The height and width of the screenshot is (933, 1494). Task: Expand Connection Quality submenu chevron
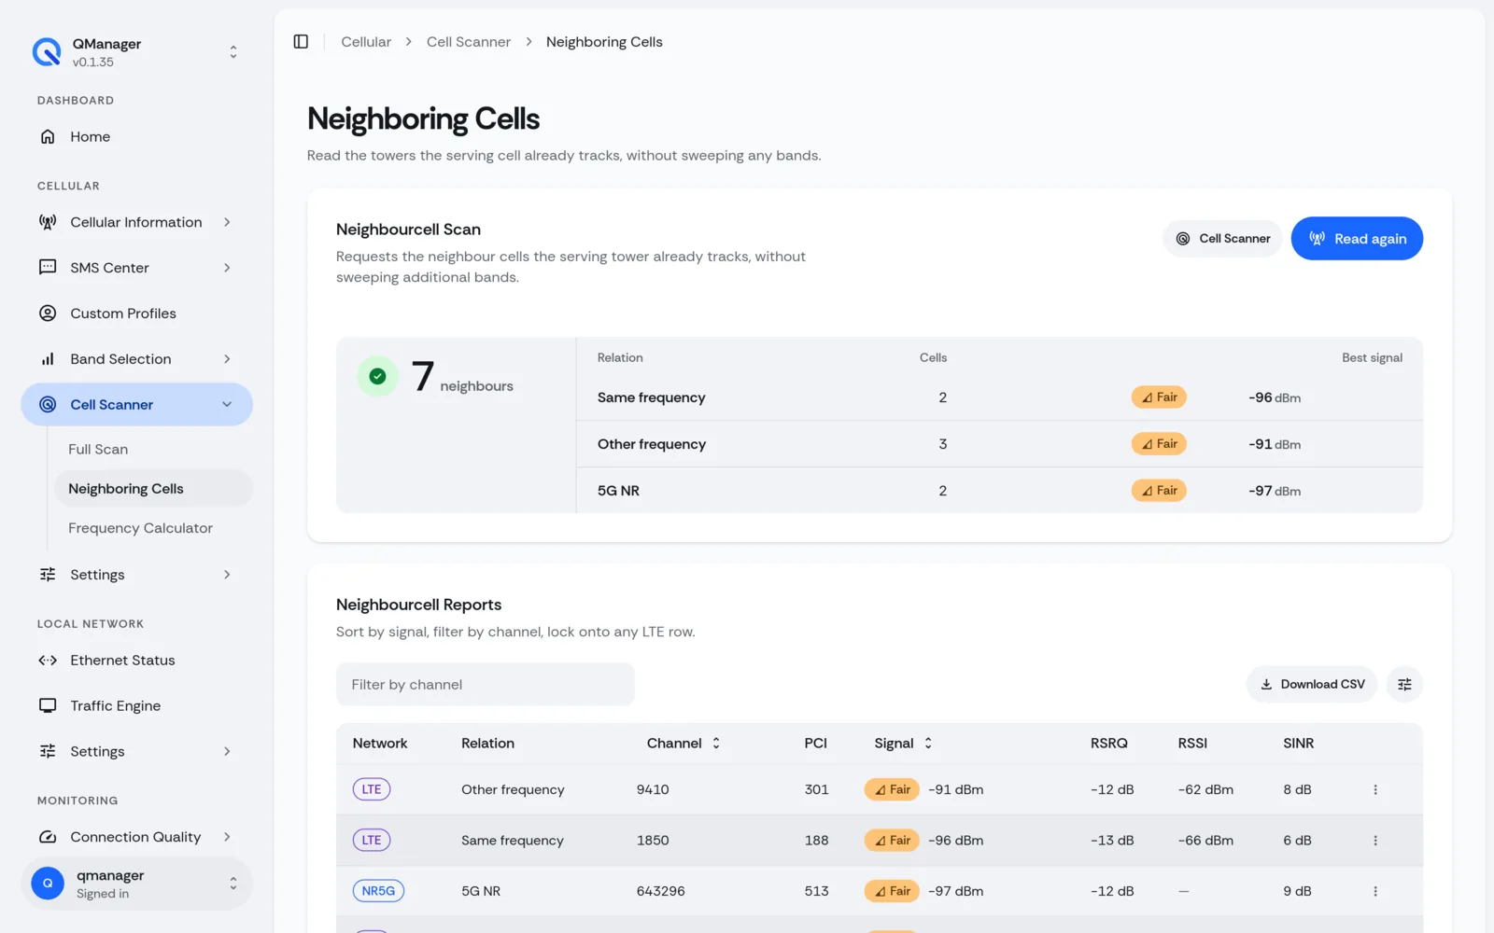pos(227,837)
